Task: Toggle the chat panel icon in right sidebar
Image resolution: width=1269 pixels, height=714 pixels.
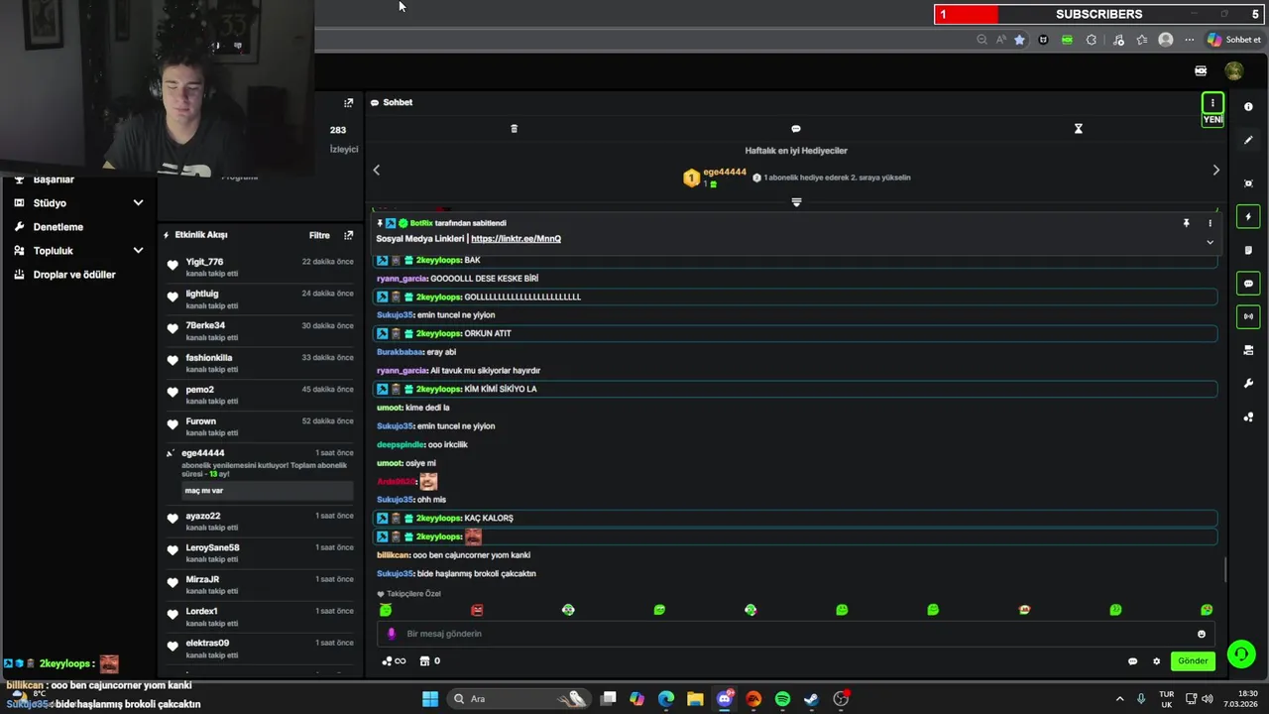Action: point(1248,284)
